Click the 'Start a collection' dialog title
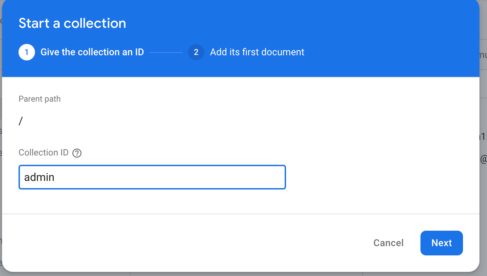 [72, 23]
